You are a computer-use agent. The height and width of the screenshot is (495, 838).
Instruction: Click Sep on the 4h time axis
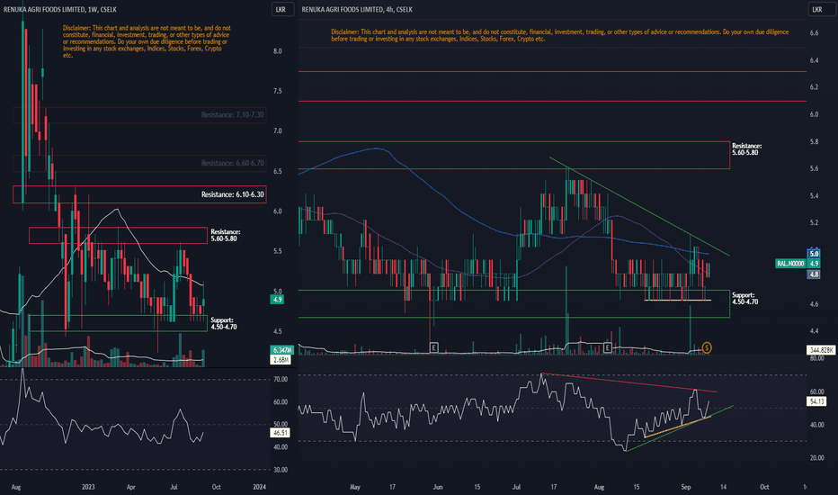(686, 486)
